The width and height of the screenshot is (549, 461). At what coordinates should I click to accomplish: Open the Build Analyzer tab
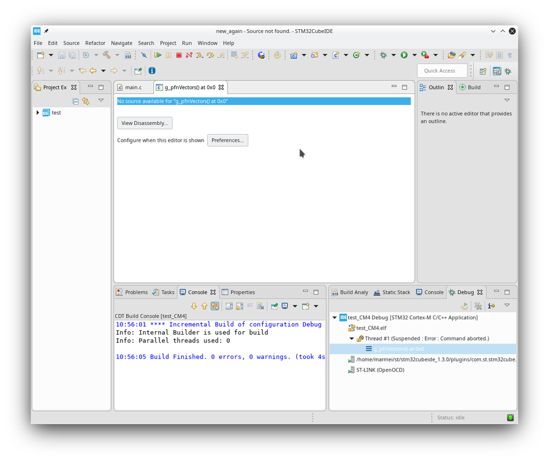pos(350,292)
